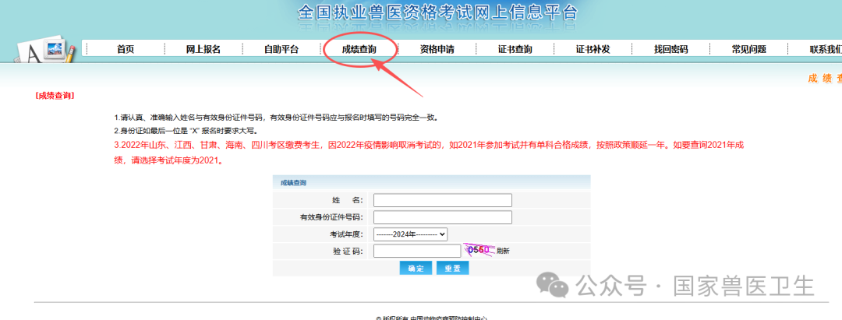The width and height of the screenshot is (842, 320).
Task: Click the 验证码 input field
Action: click(417, 251)
